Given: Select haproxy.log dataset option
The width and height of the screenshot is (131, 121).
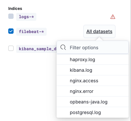Looking at the screenshot, I should click(x=93, y=60).
